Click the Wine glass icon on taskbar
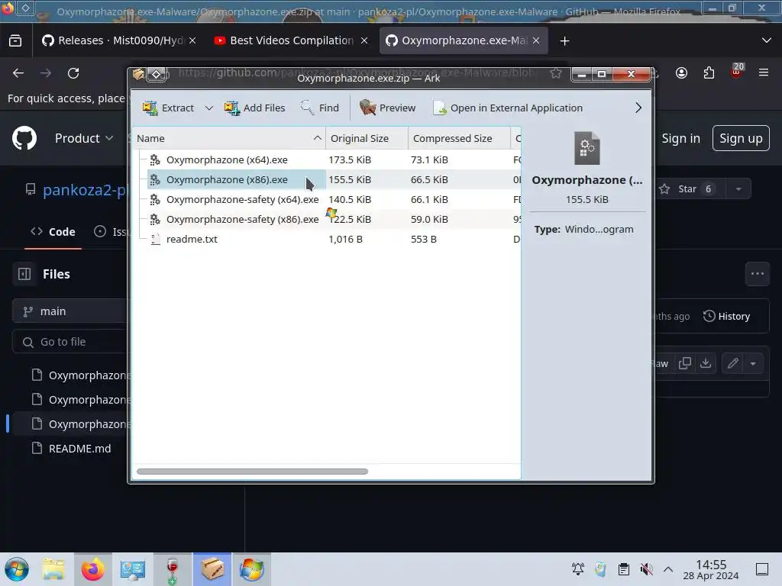 point(172,569)
